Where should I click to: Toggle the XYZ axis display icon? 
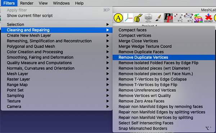point(128,18)
